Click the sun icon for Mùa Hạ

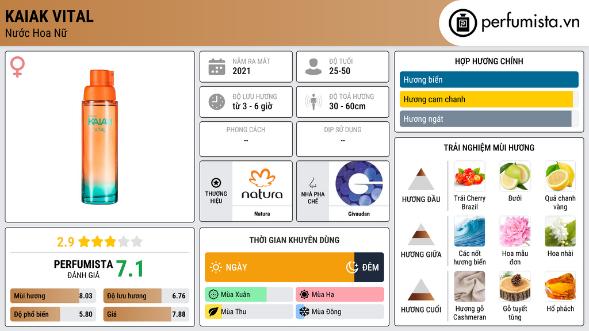[304, 295]
